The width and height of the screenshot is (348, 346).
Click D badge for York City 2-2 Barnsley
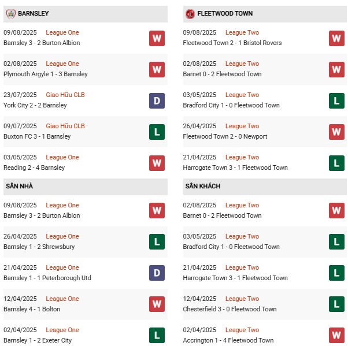[x=157, y=101]
